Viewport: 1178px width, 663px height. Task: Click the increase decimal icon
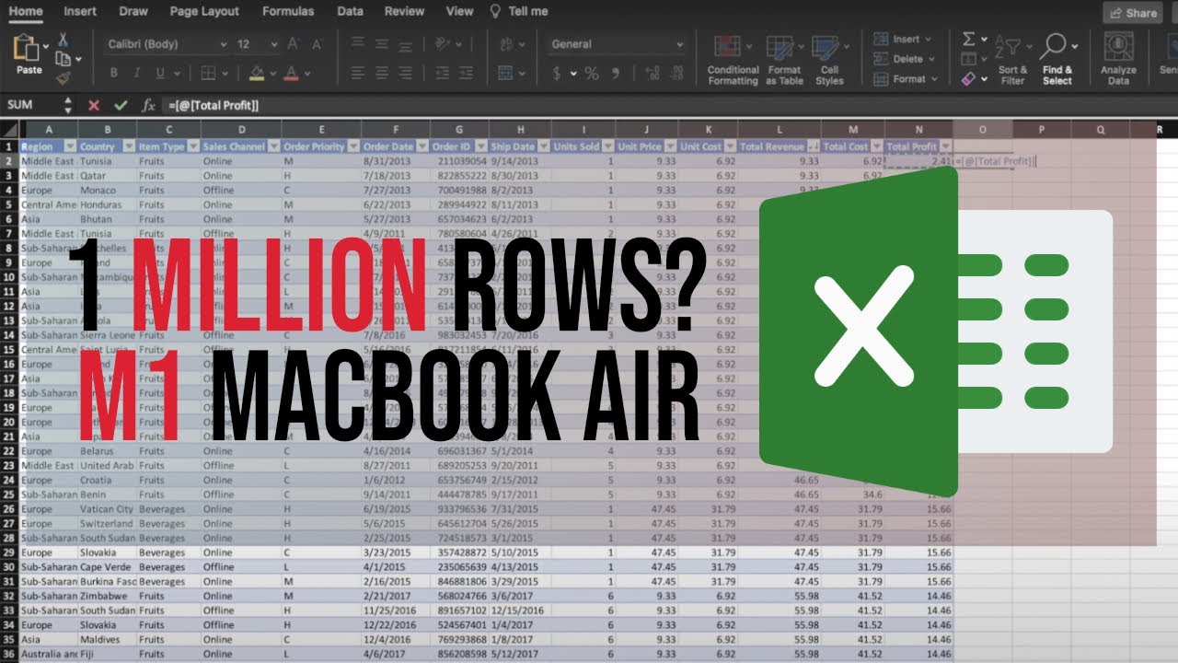653,74
